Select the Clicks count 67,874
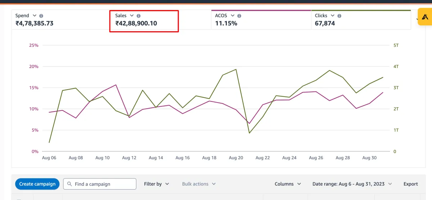The width and height of the screenshot is (432, 200). [x=325, y=23]
